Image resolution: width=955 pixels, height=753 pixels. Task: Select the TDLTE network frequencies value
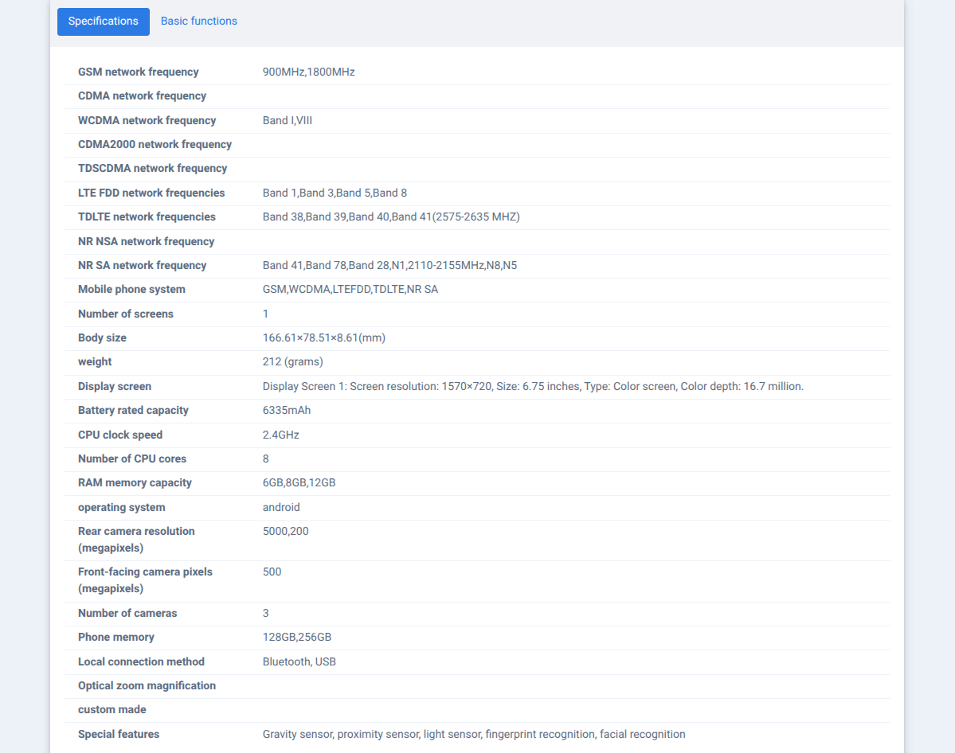pyautogui.click(x=391, y=217)
